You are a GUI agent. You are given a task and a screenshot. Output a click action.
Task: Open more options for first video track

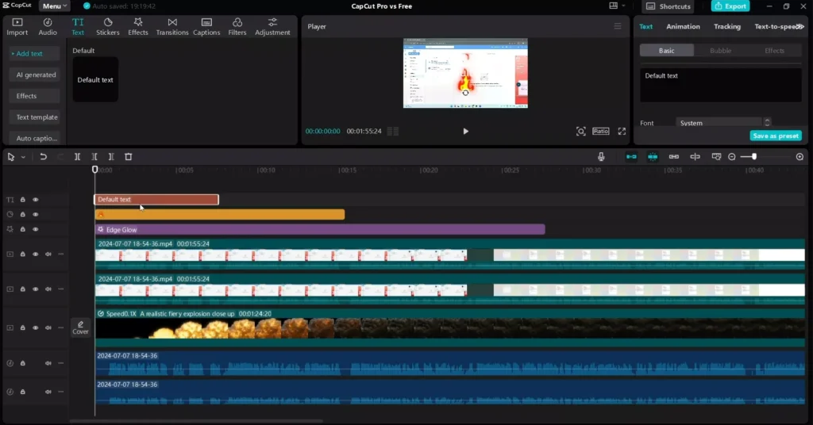click(x=60, y=255)
